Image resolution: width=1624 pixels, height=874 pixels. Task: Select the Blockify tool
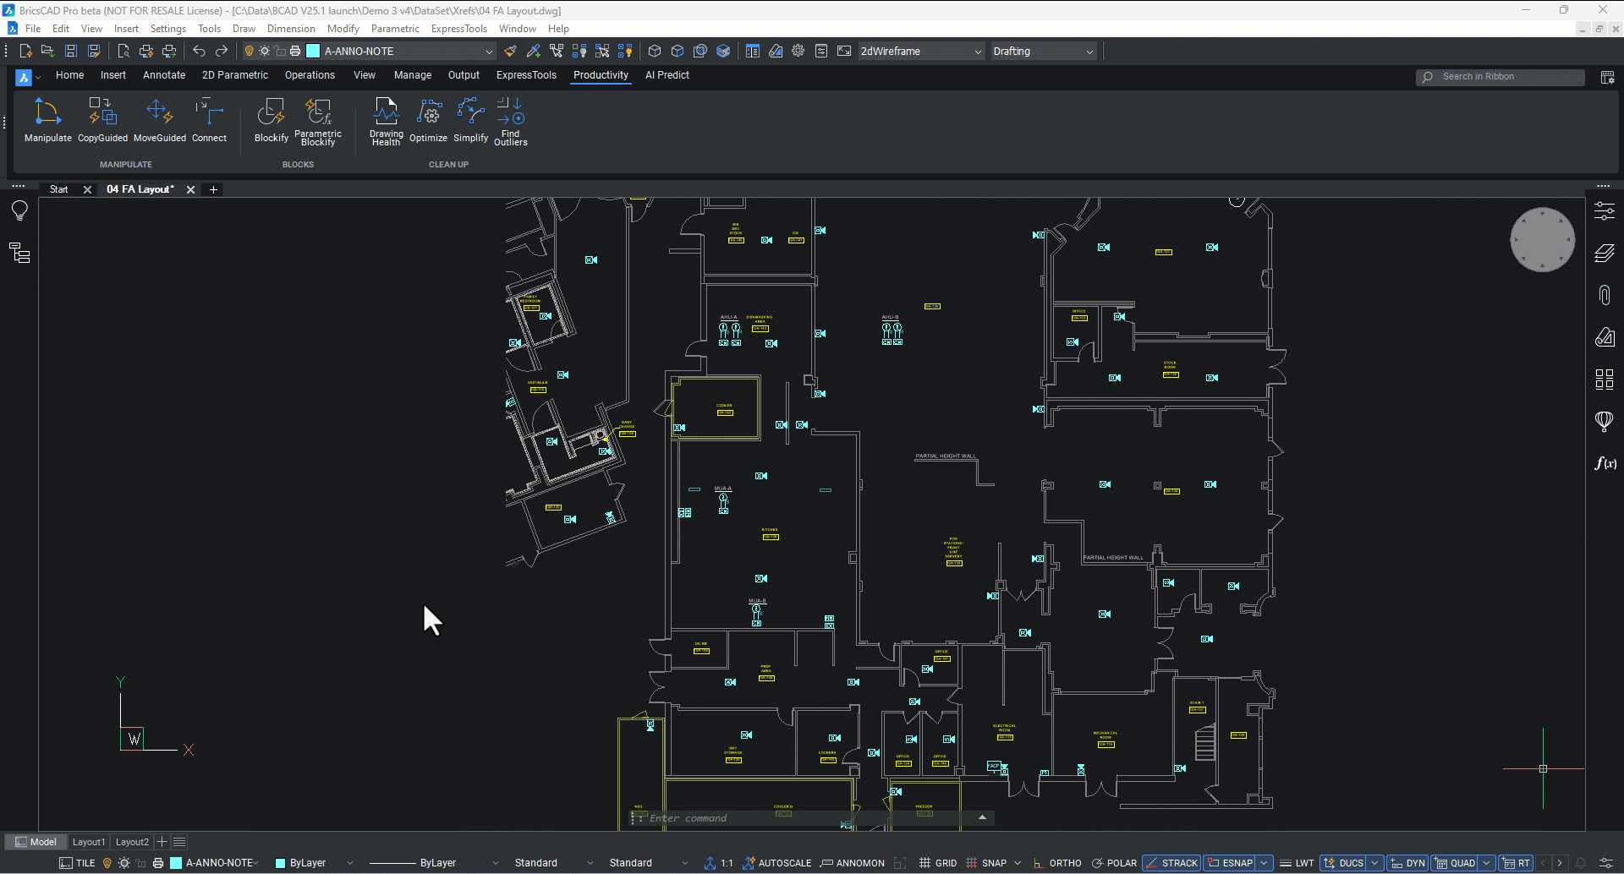(x=271, y=120)
